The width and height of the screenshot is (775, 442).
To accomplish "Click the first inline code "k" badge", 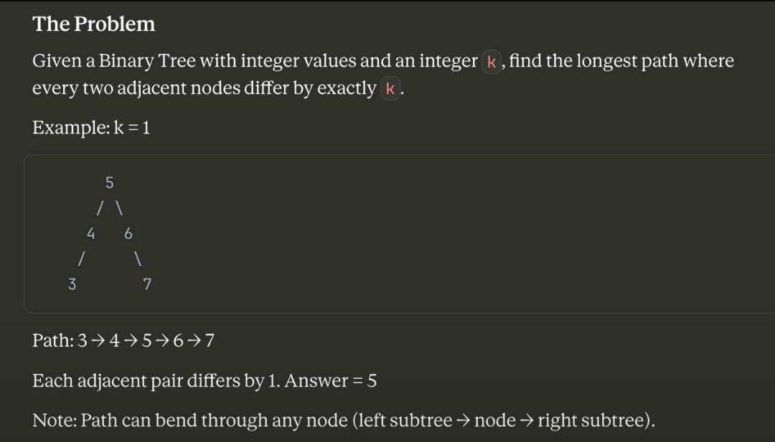I will tap(492, 62).
